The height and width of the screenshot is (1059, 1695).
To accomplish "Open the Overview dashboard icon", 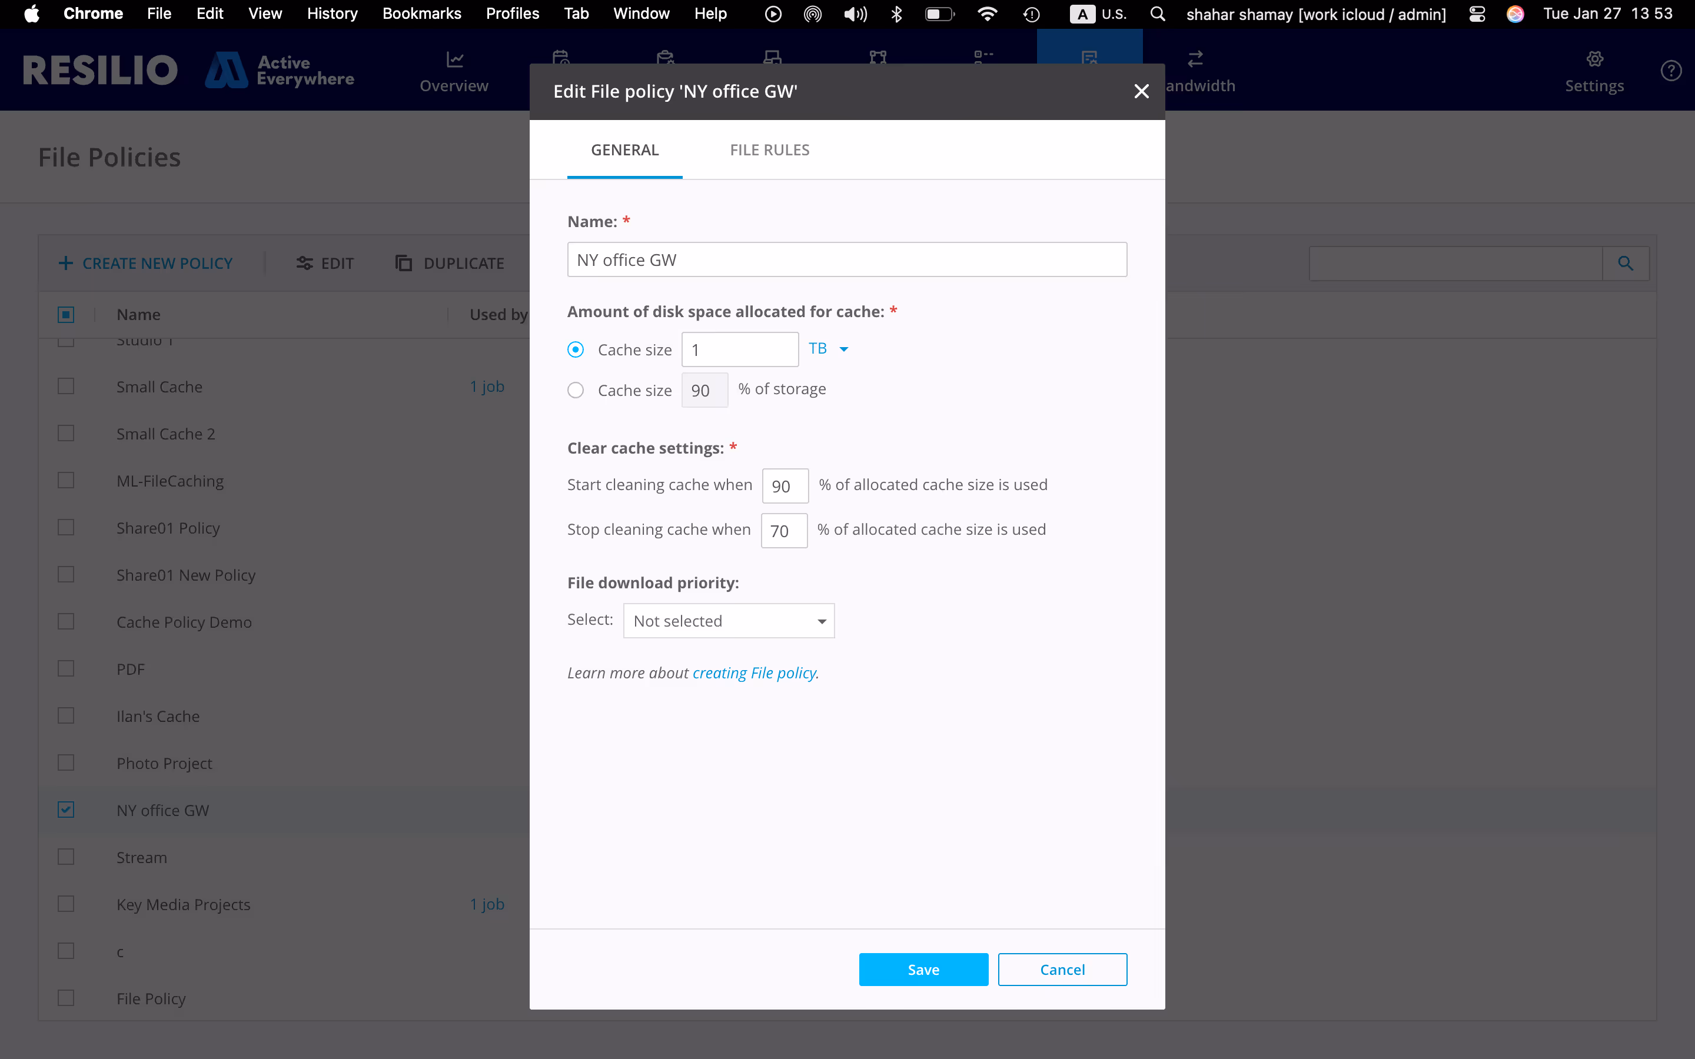I will click(454, 59).
